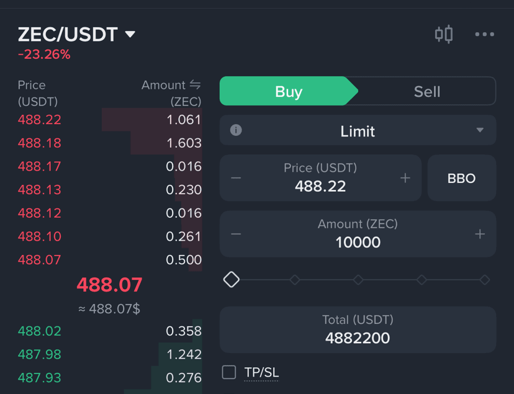Select the Buy tab
This screenshot has height=394, width=514.
[289, 91]
